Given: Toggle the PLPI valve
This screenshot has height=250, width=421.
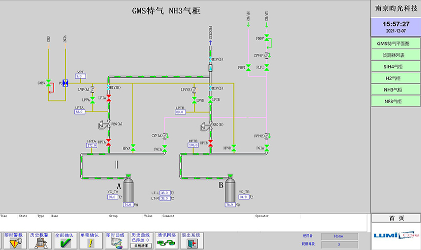Looking at the screenshot, I should 267,67.
